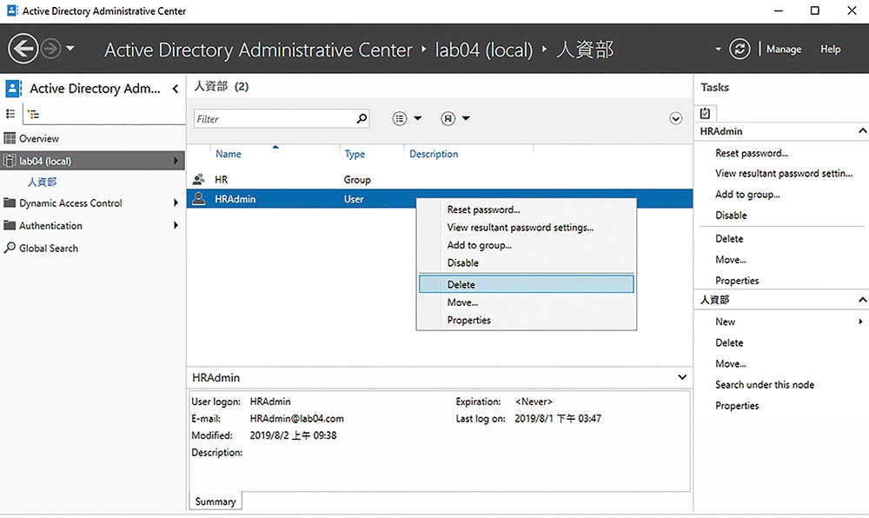Viewport: 869px width, 518px height.
Task: Choose View resultant password settings in context menu
Action: (521, 227)
